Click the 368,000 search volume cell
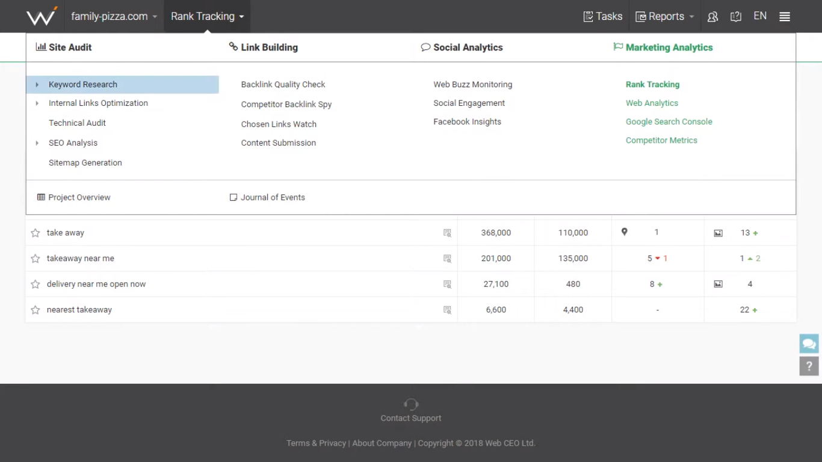This screenshot has height=462, width=822. (496, 233)
